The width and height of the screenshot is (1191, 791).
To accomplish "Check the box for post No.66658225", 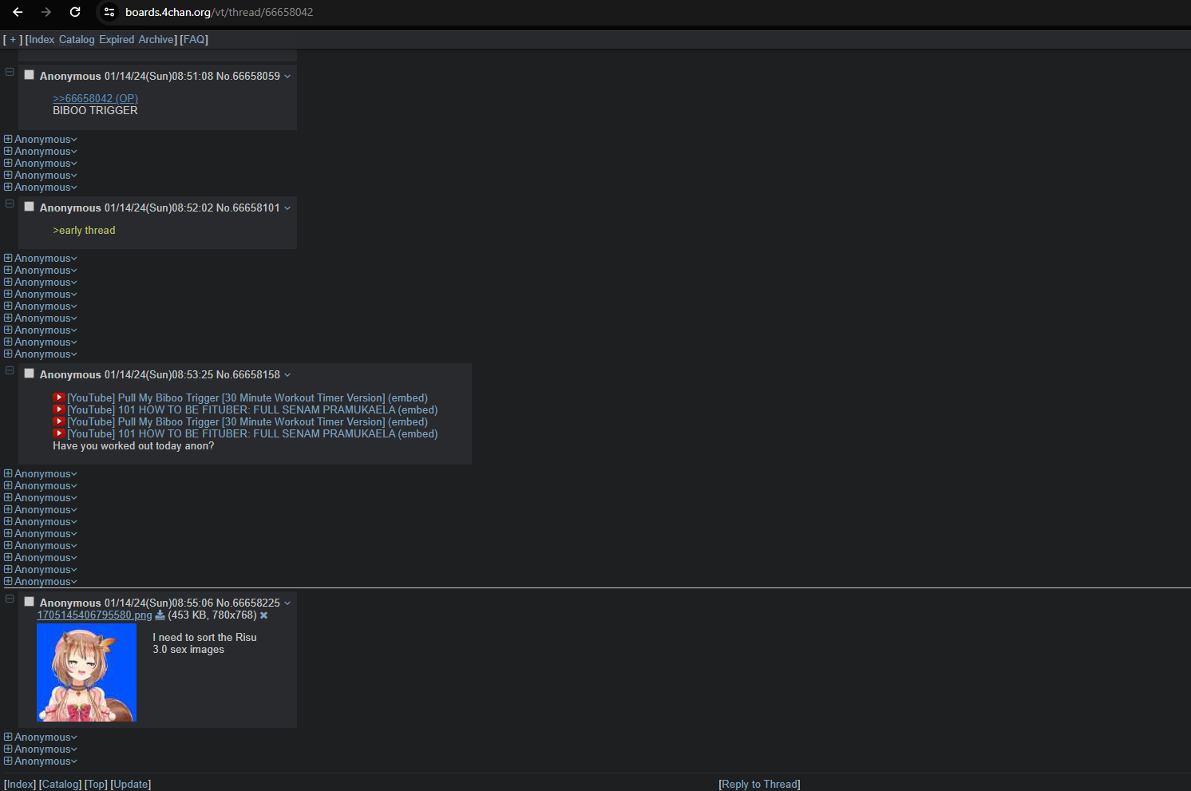I will pyautogui.click(x=30, y=602).
